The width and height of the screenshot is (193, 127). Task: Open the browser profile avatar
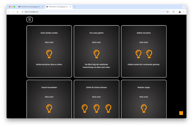coord(179,12)
